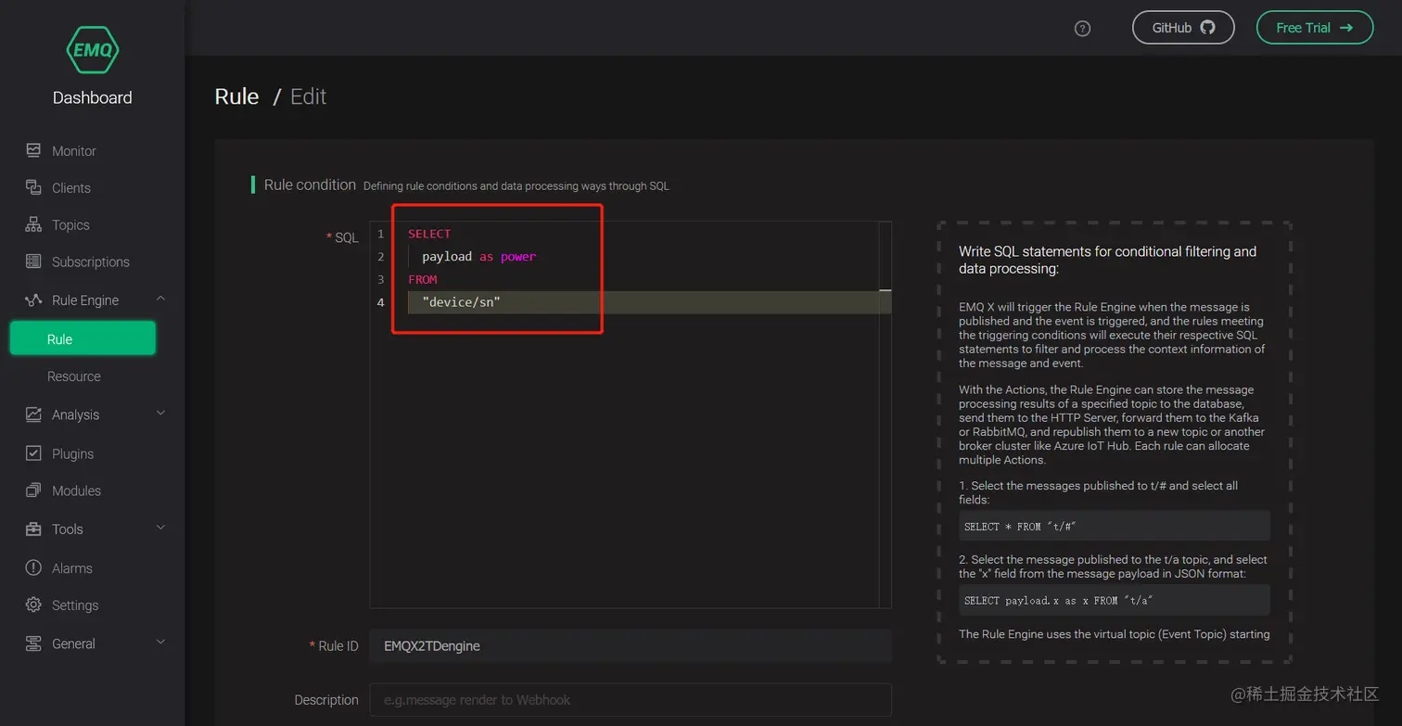Click example SELECT * FROM "t/#" code
1402x726 pixels.
click(x=1114, y=527)
